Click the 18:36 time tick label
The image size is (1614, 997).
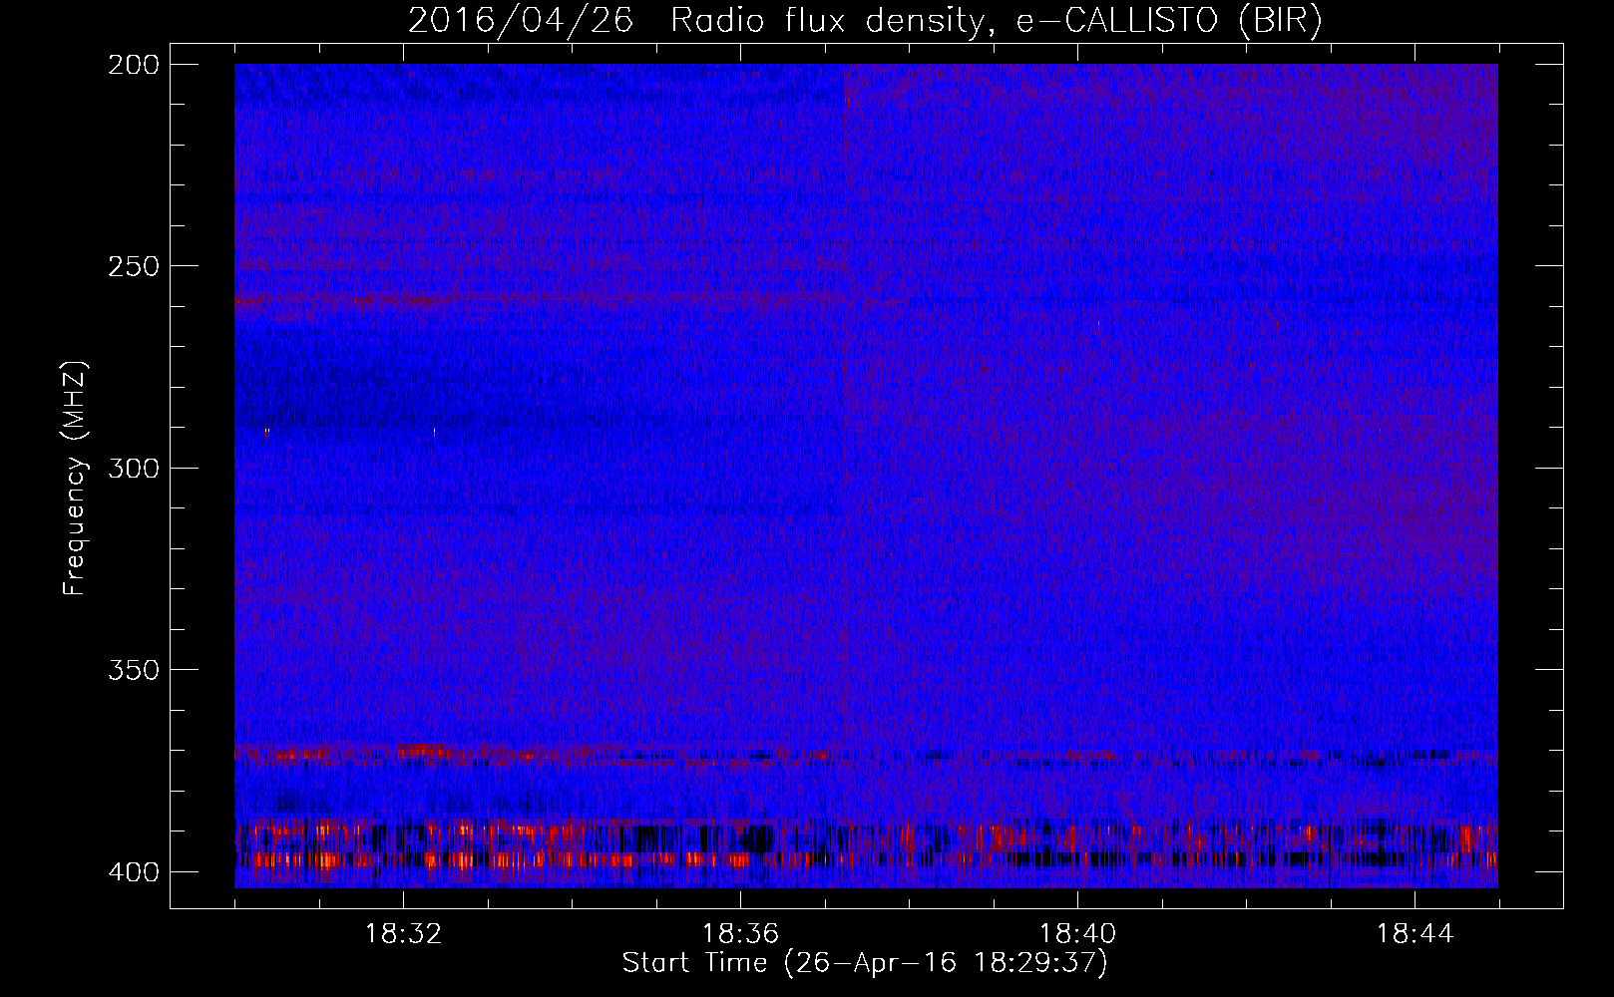tap(740, 934)
